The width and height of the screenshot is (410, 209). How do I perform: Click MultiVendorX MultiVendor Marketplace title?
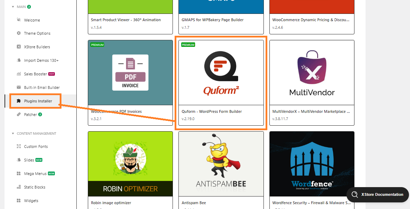coord(311,111)
